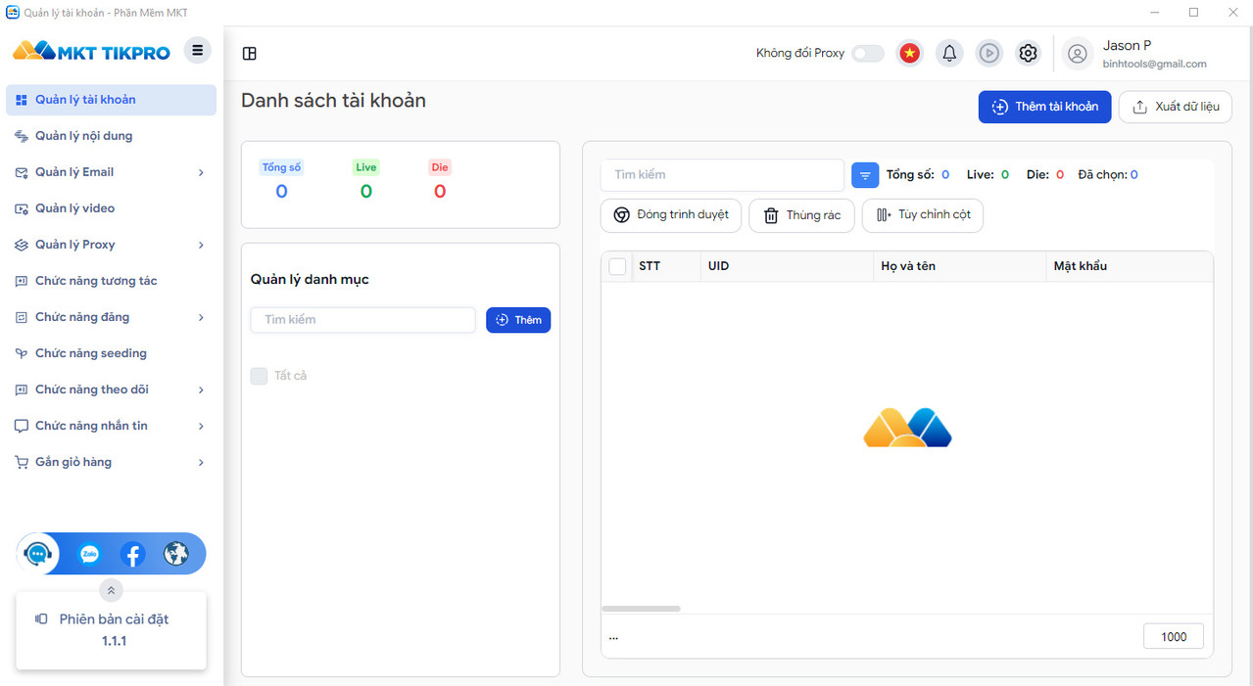The image size is (1253, 686).
Task: Open website globe icon
Action: pyautogui.click(x=176, y=554)
